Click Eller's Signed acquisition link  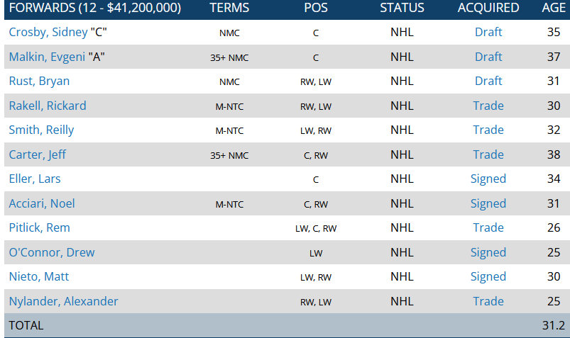[488, 179]
